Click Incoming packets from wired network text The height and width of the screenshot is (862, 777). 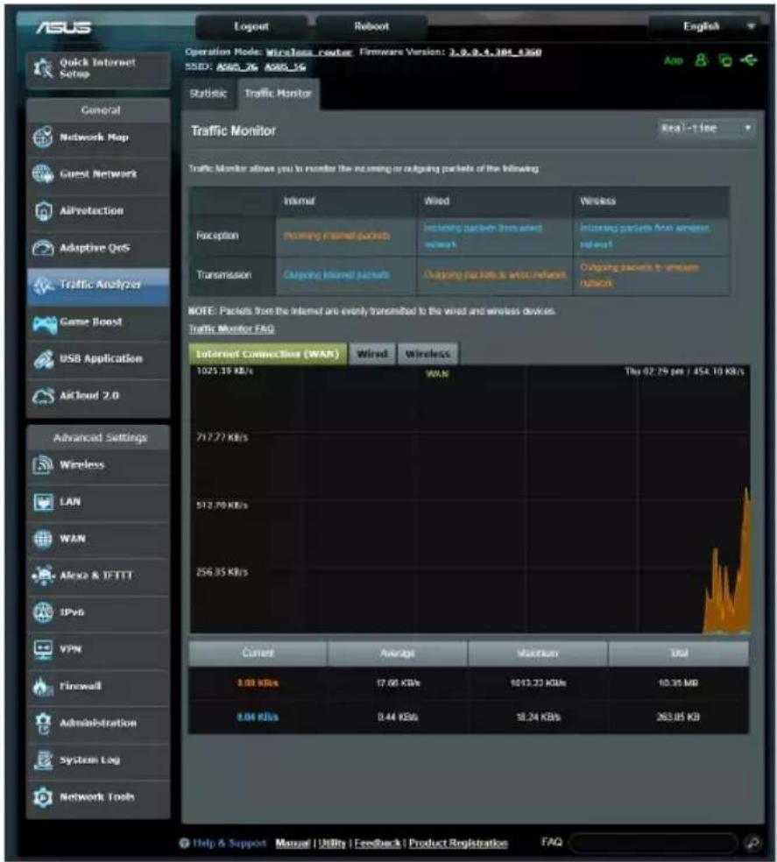click(483, 236)
